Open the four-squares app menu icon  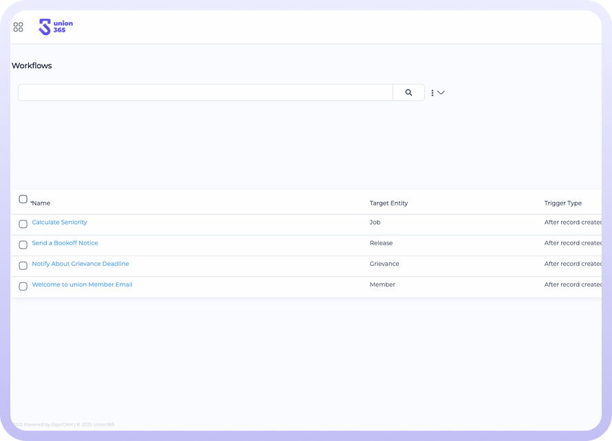[19, 27]
